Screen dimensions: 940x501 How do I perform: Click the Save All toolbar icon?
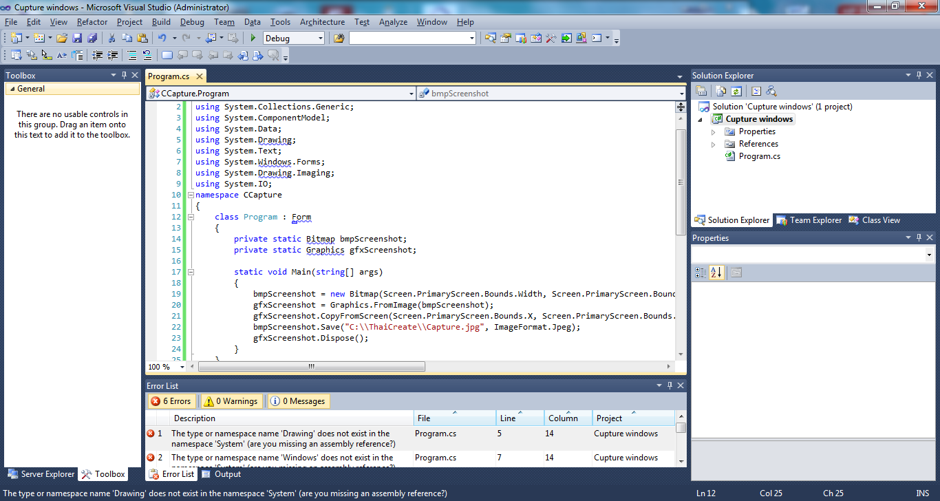(92, 38)
